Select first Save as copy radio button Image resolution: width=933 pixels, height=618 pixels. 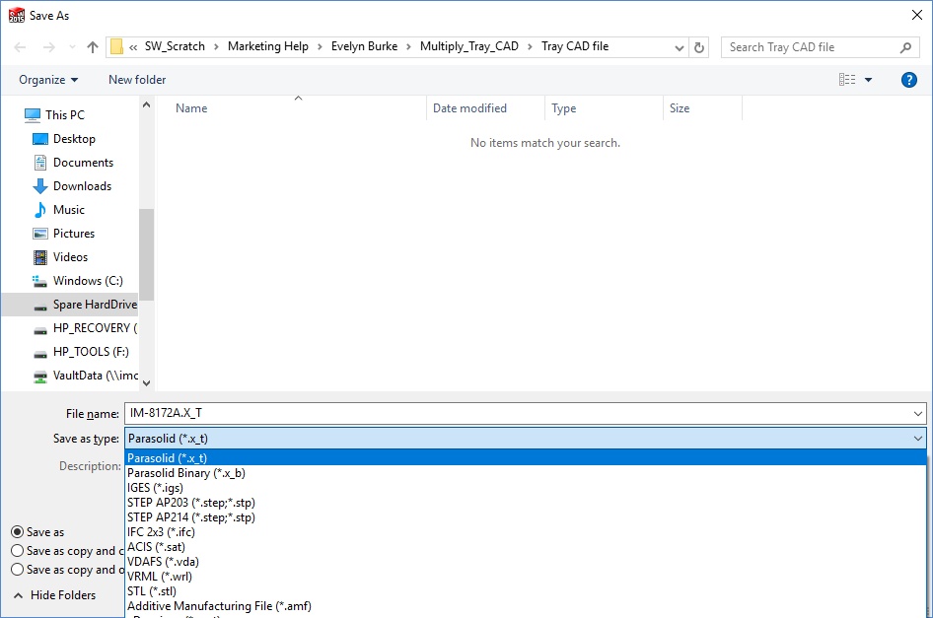pyautogui.click(x=18, y=551)
